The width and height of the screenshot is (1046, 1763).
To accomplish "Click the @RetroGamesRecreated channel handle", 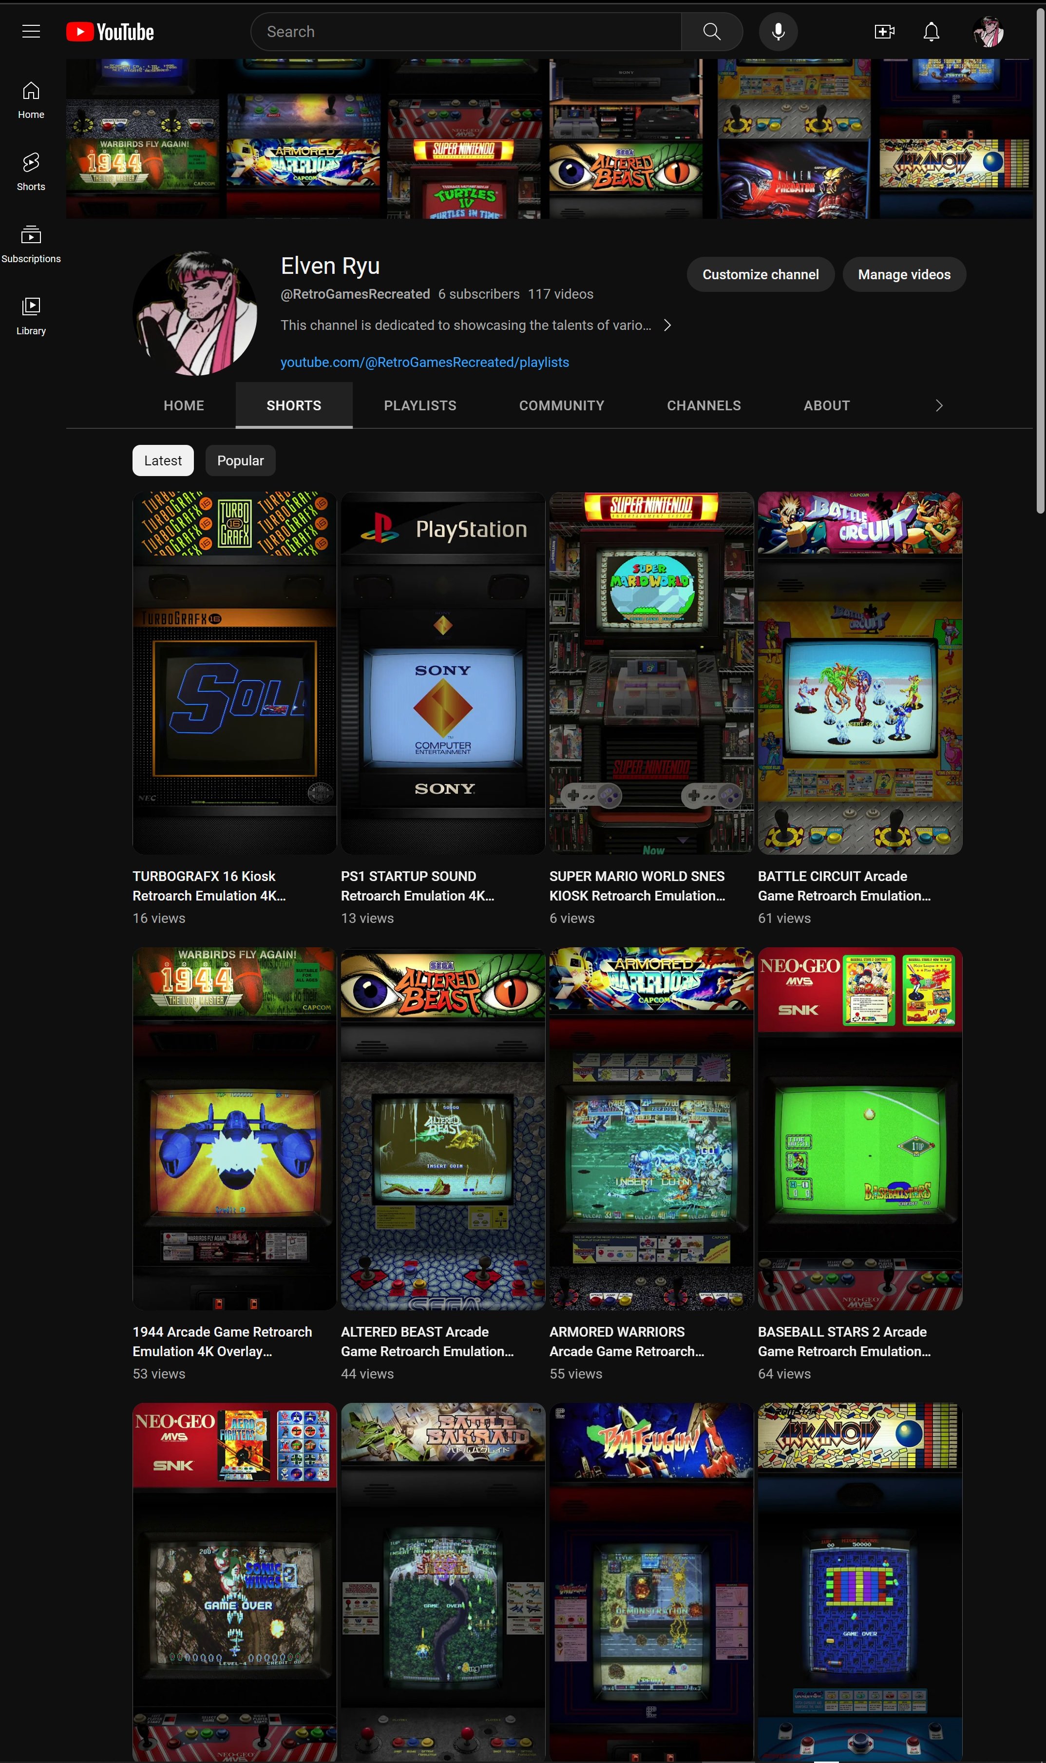I will click(x=355, y=294).
